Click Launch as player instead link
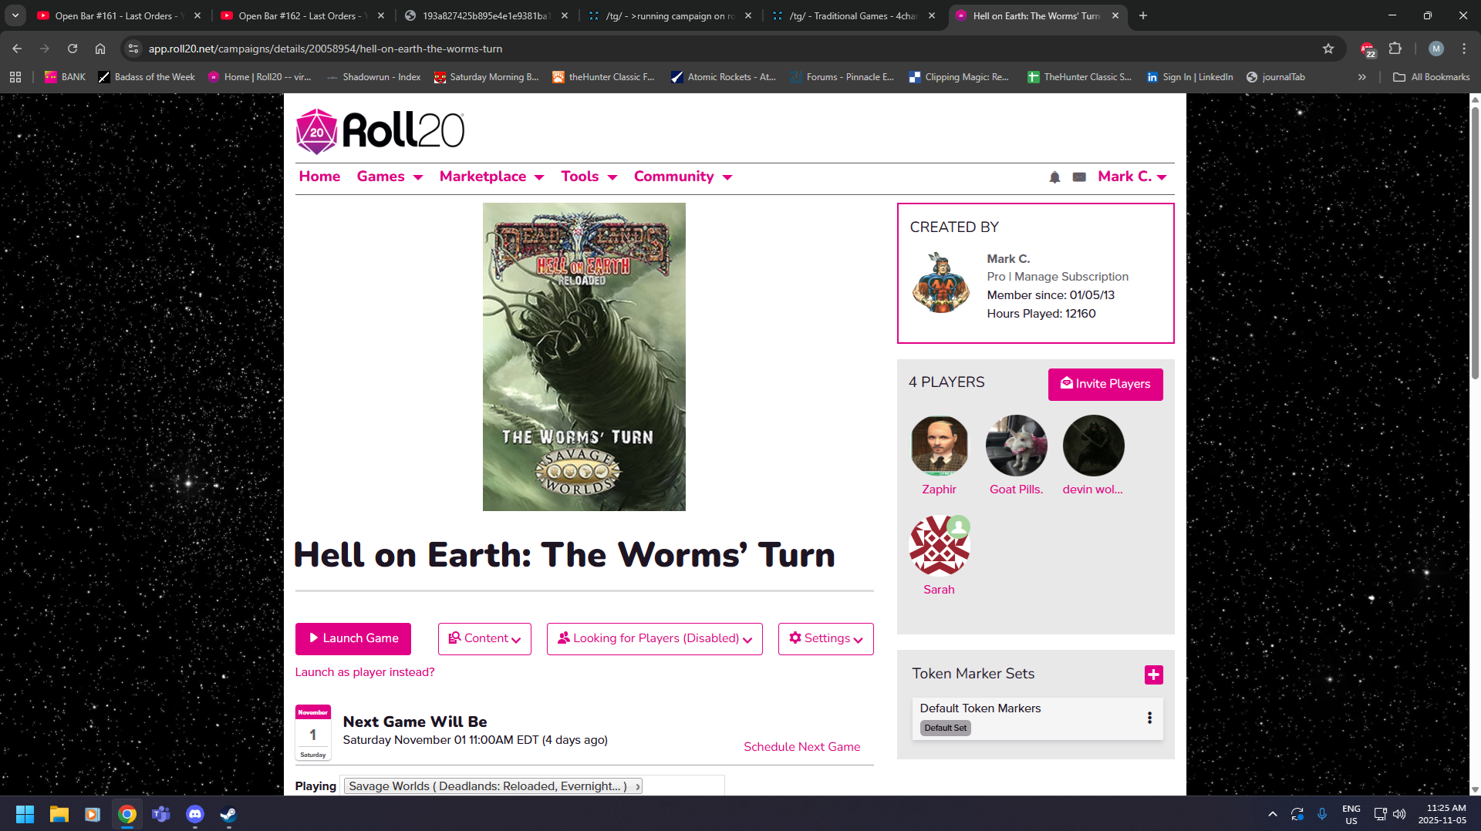This screenshot has width=1481, height=831. 365,672
